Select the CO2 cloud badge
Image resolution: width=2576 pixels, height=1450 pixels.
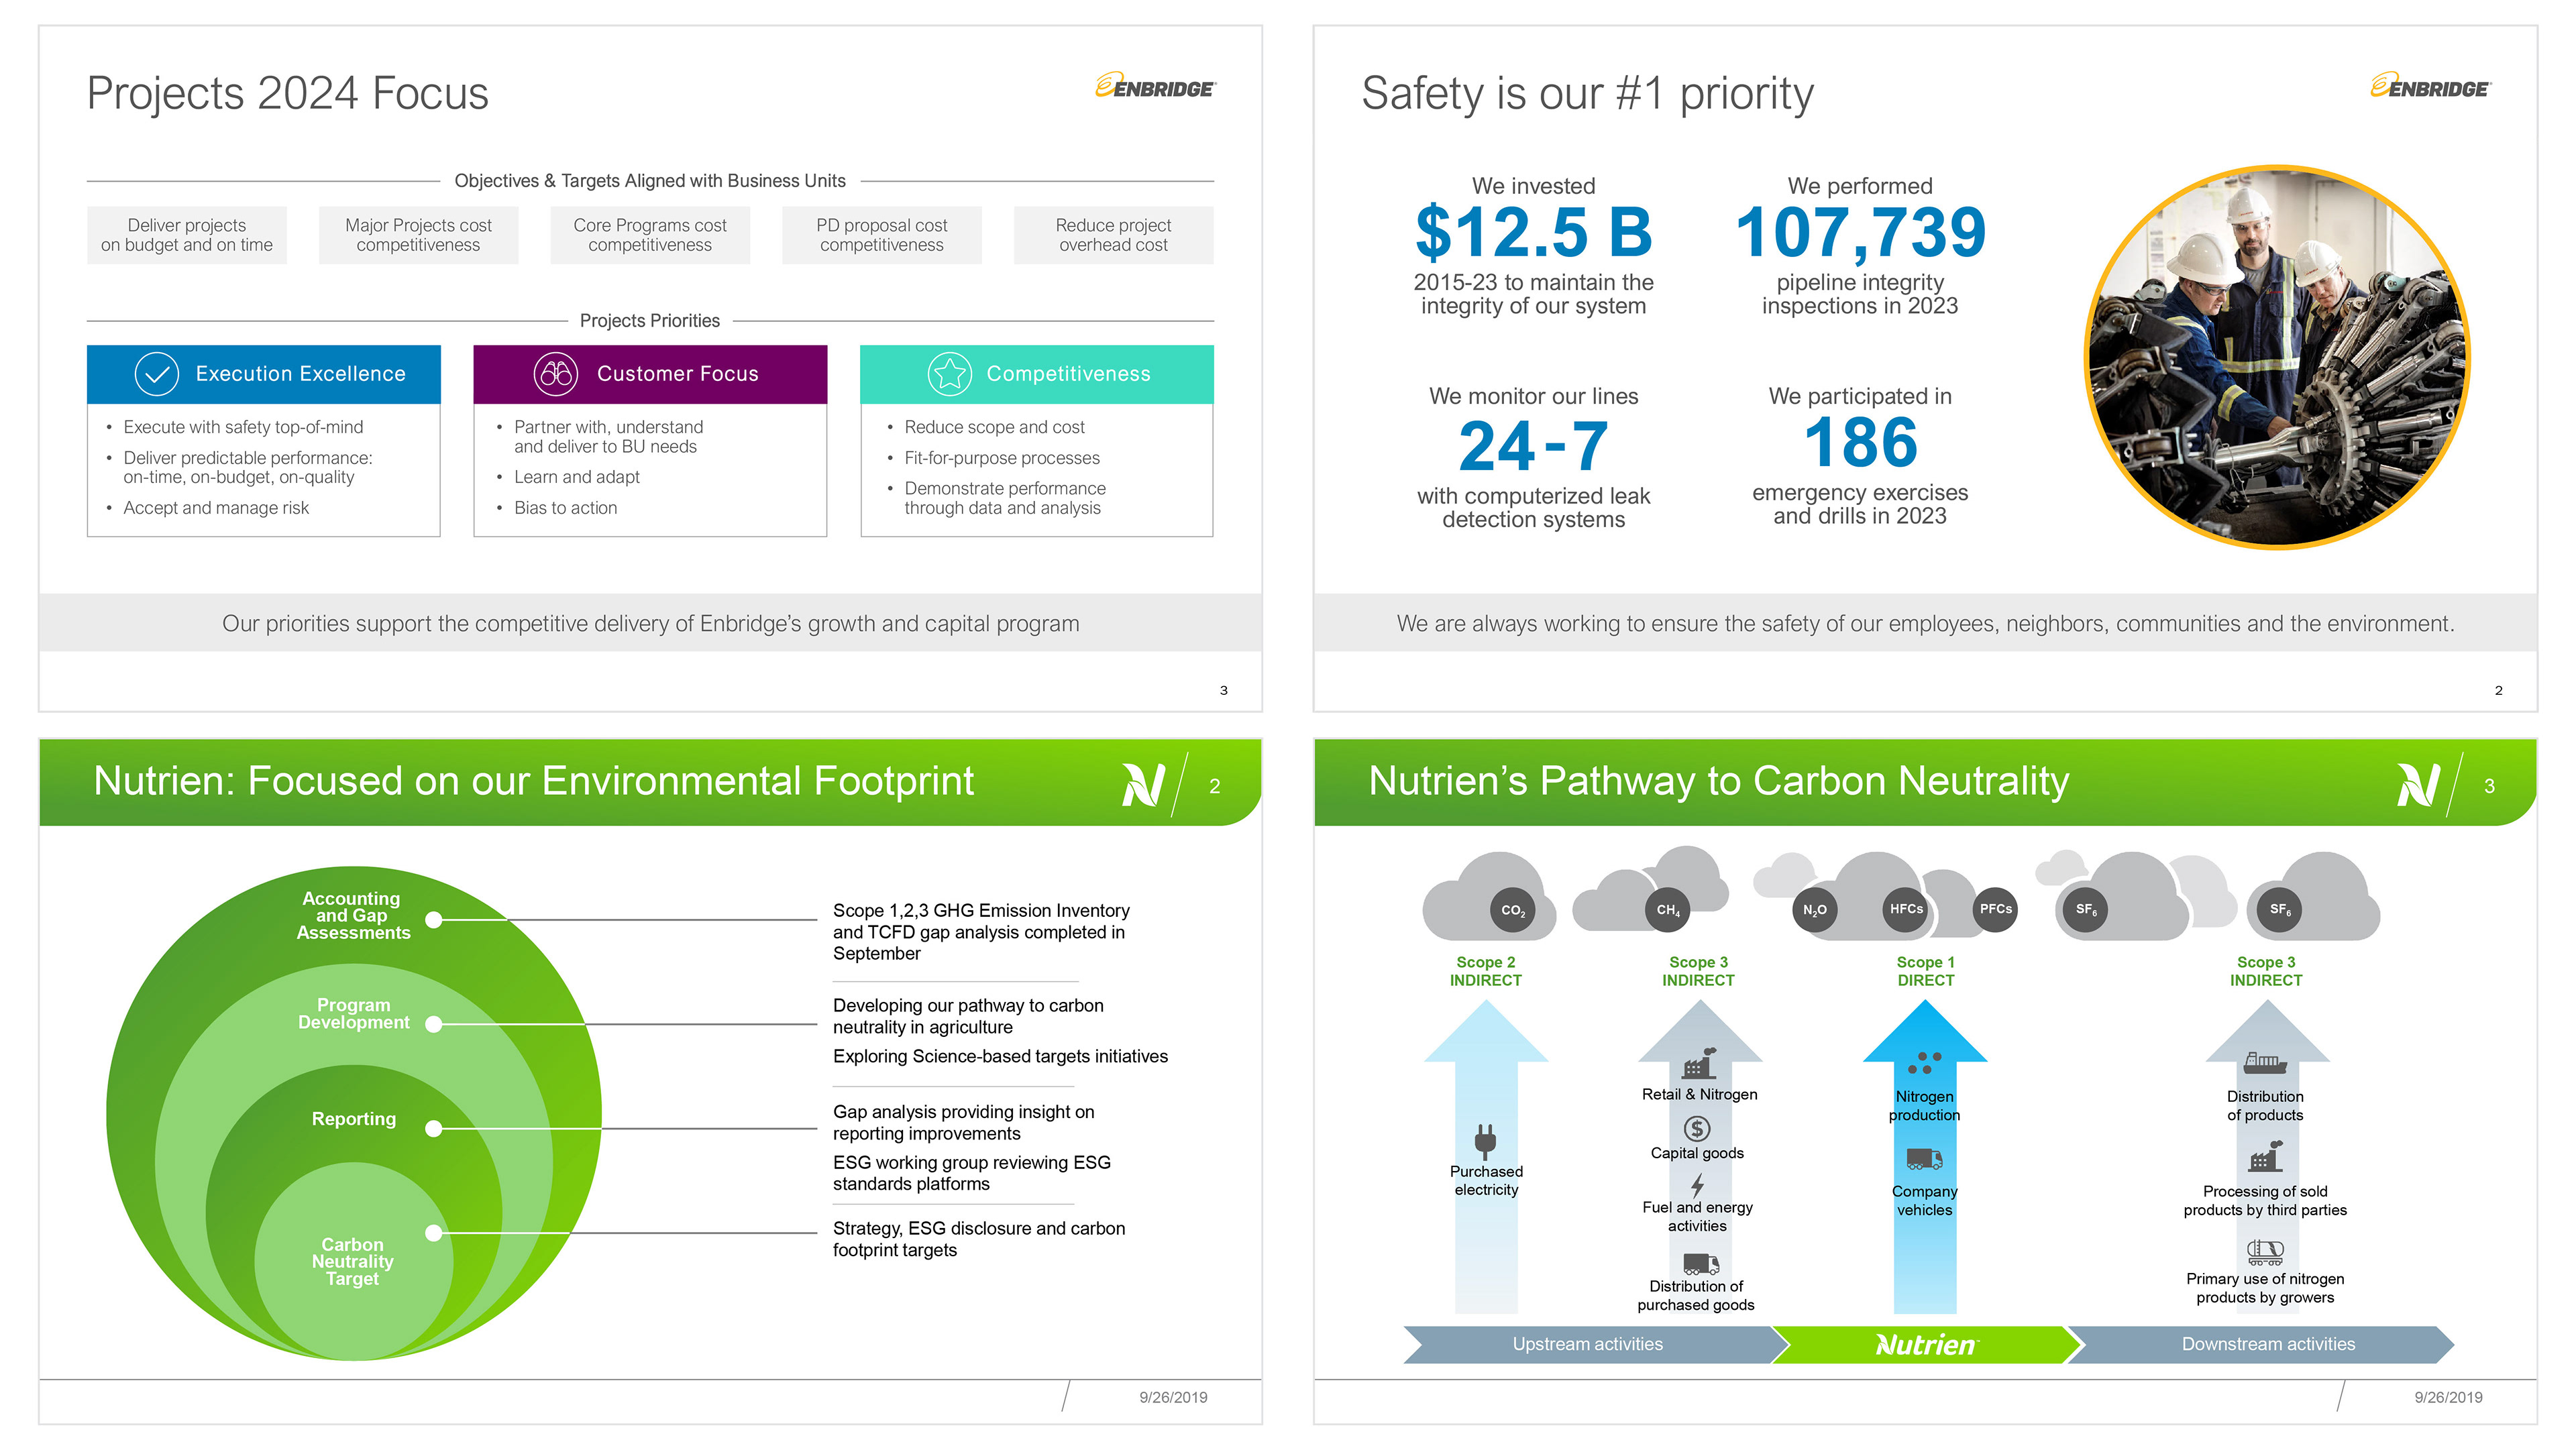pos(1513,910)
